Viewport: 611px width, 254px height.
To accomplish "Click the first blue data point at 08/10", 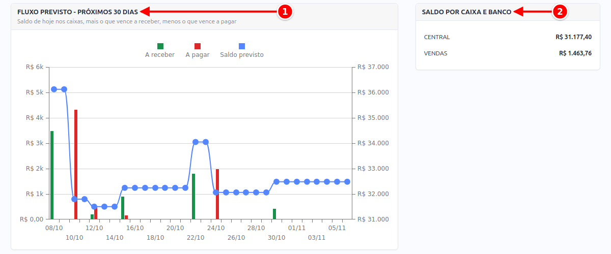I will tap(54, 89).
